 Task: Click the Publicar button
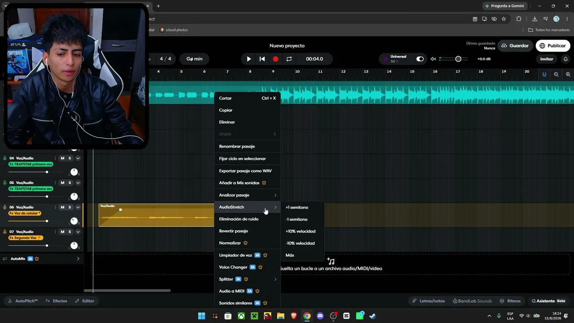pyautogui.click(x=552, y=46)
